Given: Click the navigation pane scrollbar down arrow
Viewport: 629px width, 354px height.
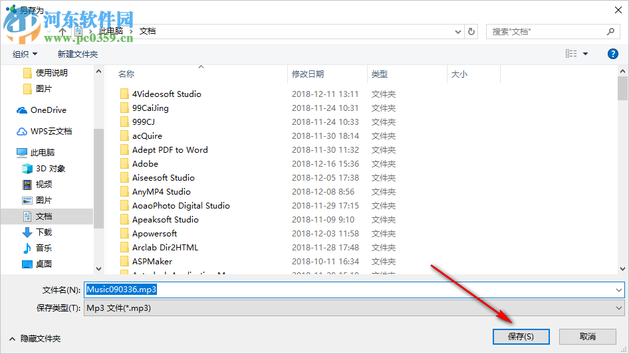Looking at the screenshot, I should click(98, 269).
